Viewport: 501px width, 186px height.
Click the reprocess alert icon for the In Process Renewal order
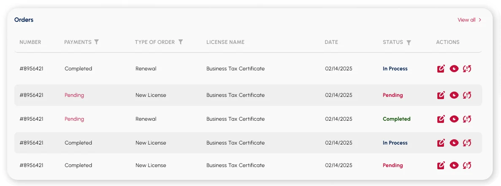coord(467,69)
